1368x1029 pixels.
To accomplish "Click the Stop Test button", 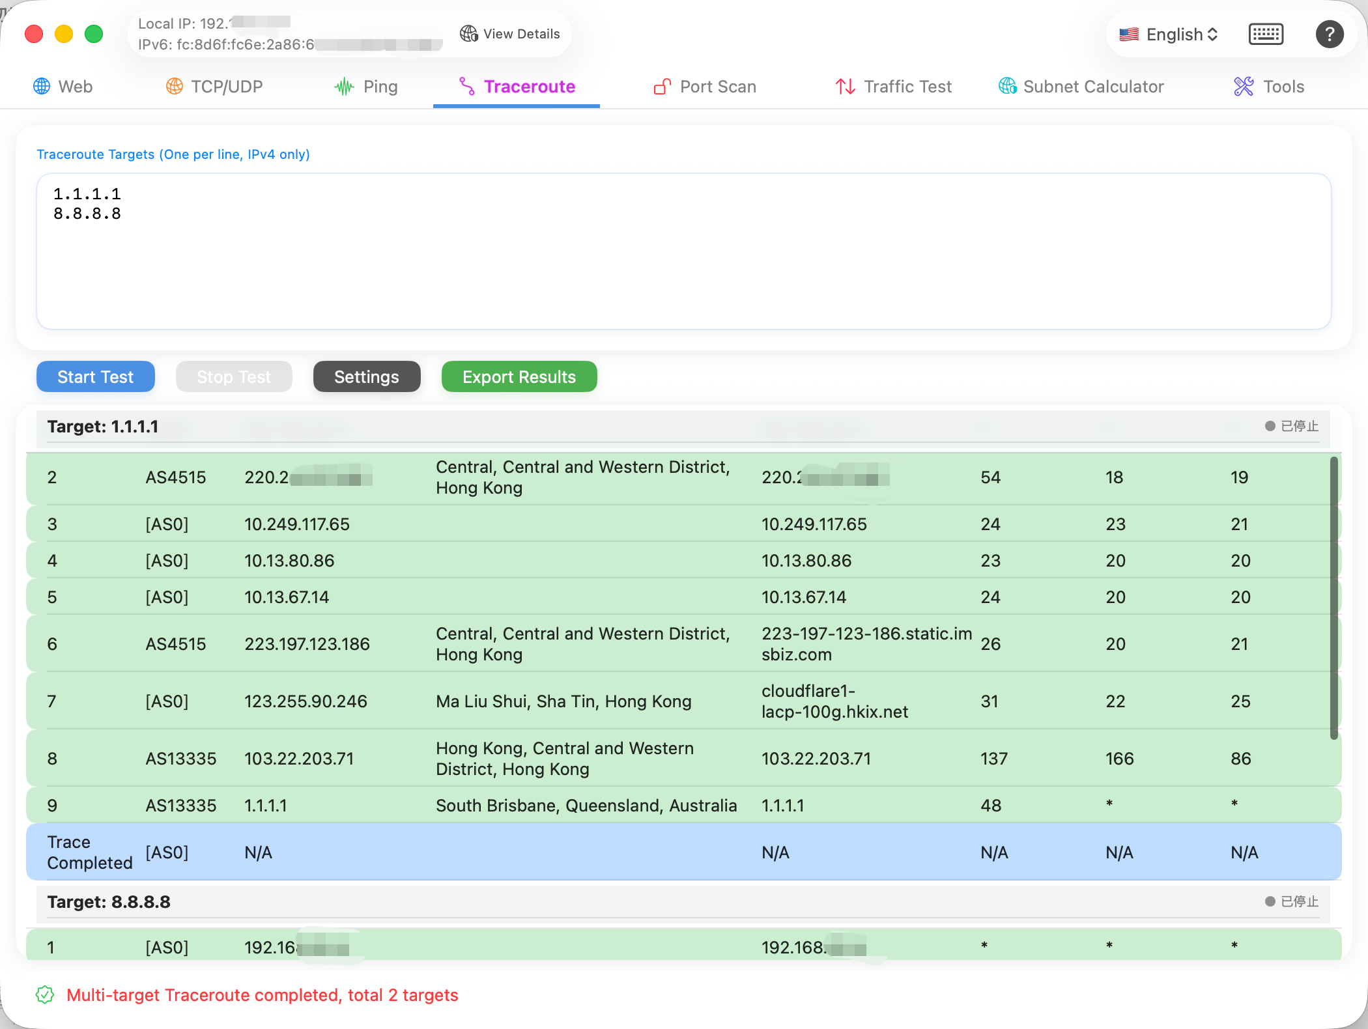I will coord(234,376).
